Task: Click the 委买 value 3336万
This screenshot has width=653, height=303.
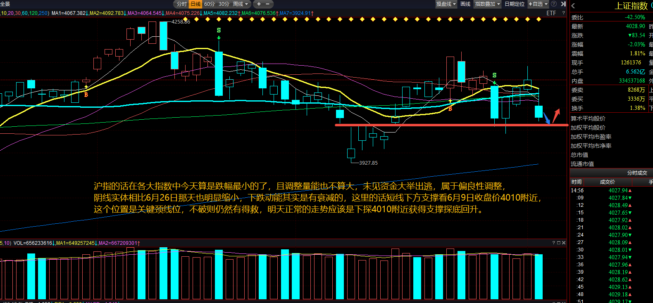Action: pos(636,99)
